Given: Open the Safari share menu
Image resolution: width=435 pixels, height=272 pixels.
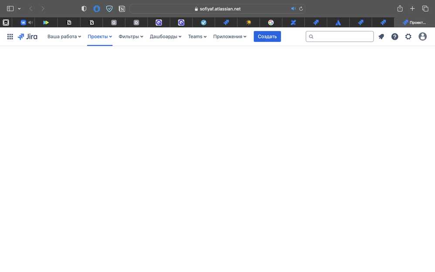Looking at the screenshot, I should pyautogui.click(x=400, y=8).
